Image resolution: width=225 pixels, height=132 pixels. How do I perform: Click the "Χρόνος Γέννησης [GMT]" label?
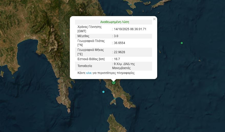(x=89, y=29)
